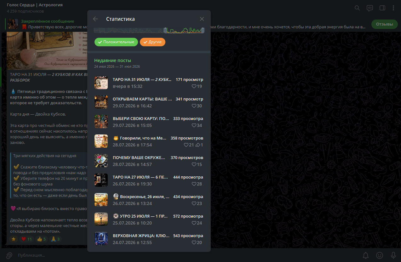Select post title ПОЧЕМУ ВАШЕ ОКРУЖЕ
Image resolution: width=401 pixels, height=262 pixels.
point(139,158)
